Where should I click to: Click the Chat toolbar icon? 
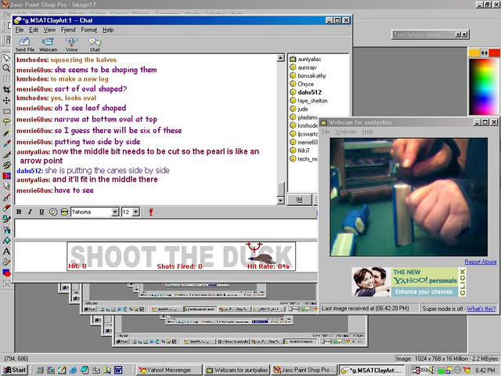pyautogui.click(x=95, y=45)
